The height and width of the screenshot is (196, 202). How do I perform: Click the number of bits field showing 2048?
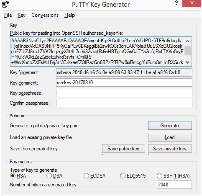pos(174,185)
